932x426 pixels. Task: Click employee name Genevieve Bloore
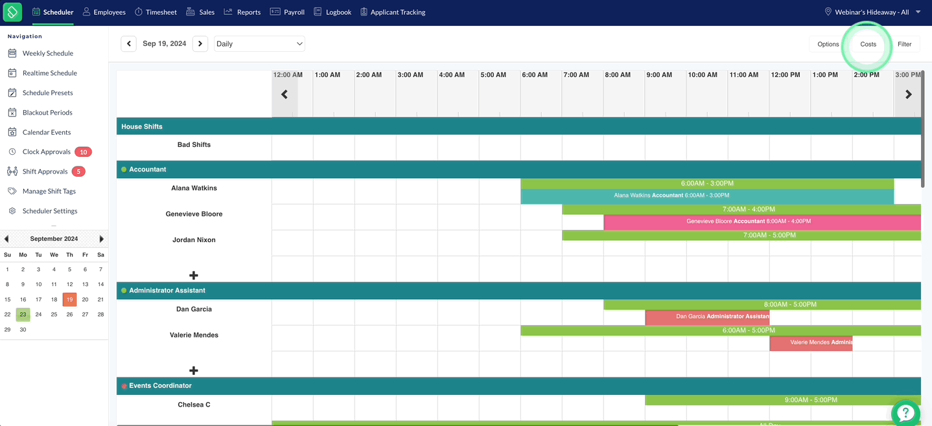[194, 214]
